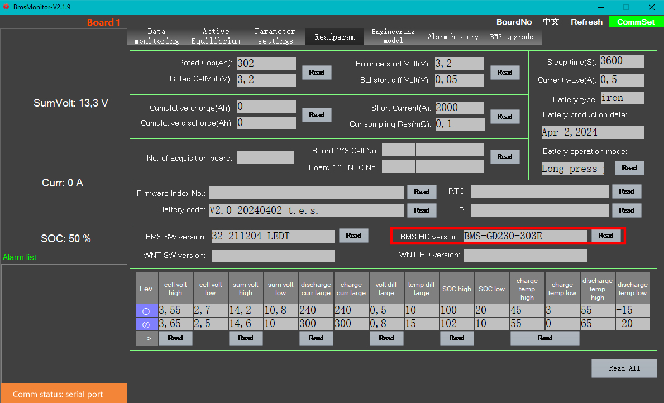The width and height of the screenshot is (664, 403).
Task: Click Read beside the RTC field
Action: [627, 191]
